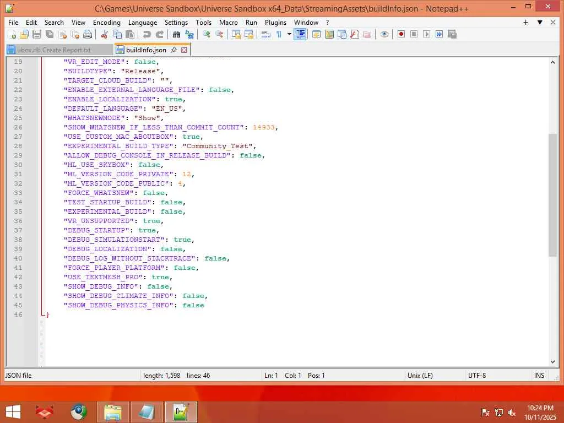564x423 pixels.
Task: Toggle the synchronize horizontal scrolling icon
Action: coord(248,34)
